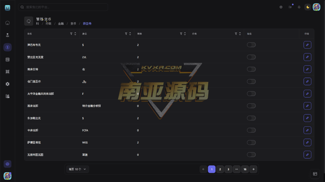This screenshot has width=325, height=182.
Task: Switch on status for 西非法郎
Action: (251, 106)
